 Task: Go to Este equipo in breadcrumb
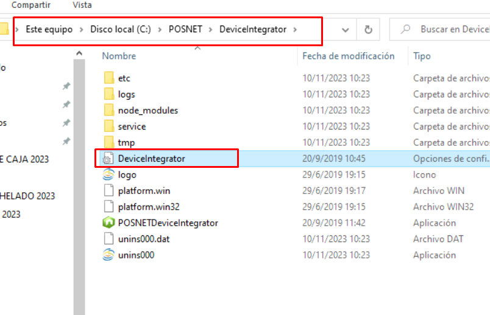coord(49,29)
